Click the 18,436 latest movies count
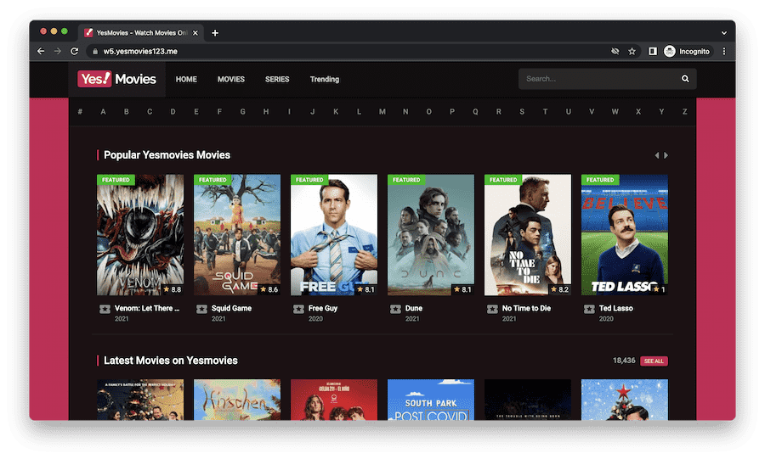This screenshot has width=765, height=459. 624,361
